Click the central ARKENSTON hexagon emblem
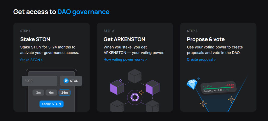 point(135,98)
